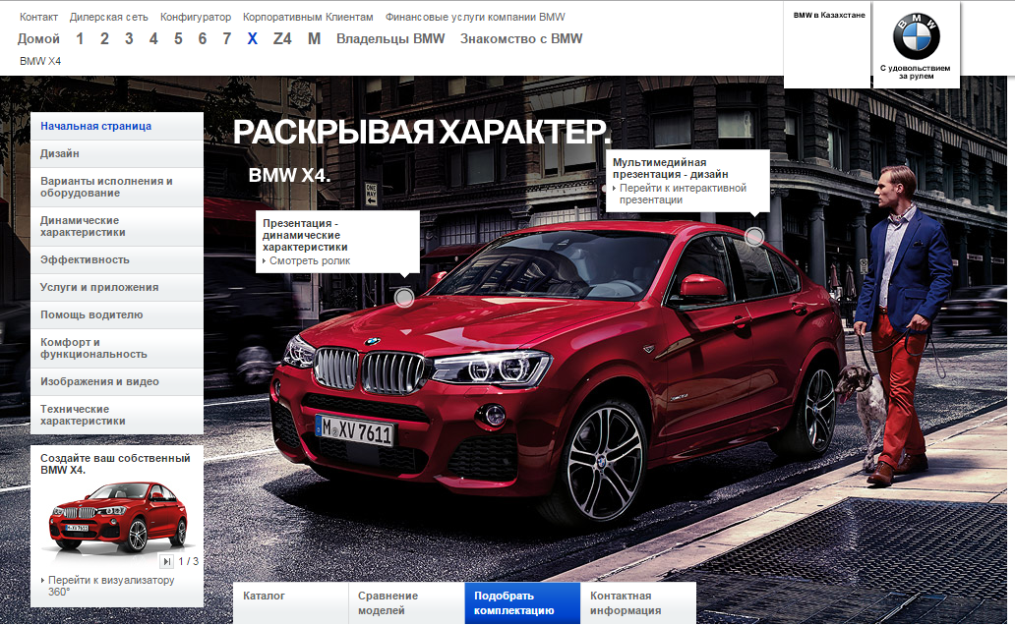The width and height of the screenshot is (1015, 626).
Task: Click the BMW X4 breadcrumb
Action: click(x=40, y=61)
